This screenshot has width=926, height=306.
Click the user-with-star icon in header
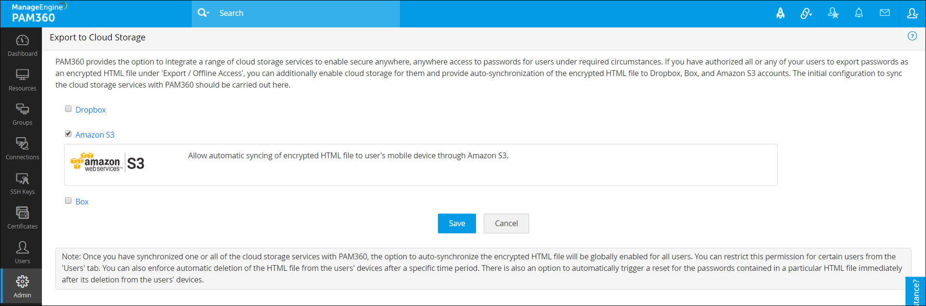click(833, 13)
